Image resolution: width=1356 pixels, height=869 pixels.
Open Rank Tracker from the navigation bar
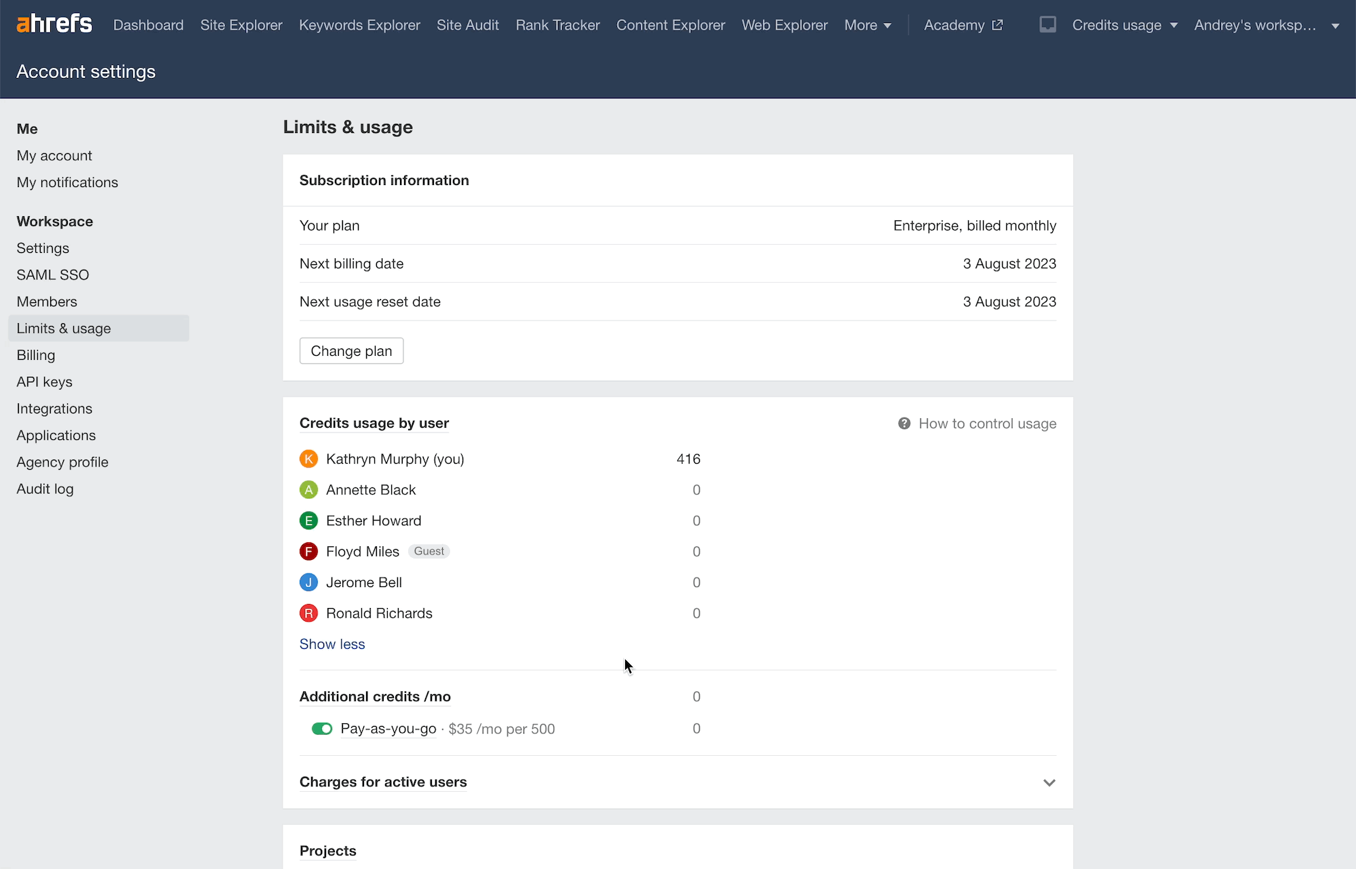(557, 24)
